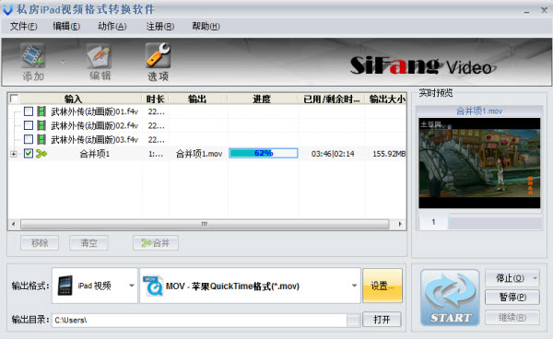553x339 pixels.
Task: Click the 继续(R) resume button
Action: 512,318
